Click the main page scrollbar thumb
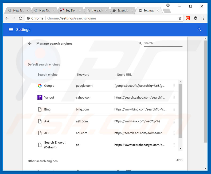 point(205,92)
